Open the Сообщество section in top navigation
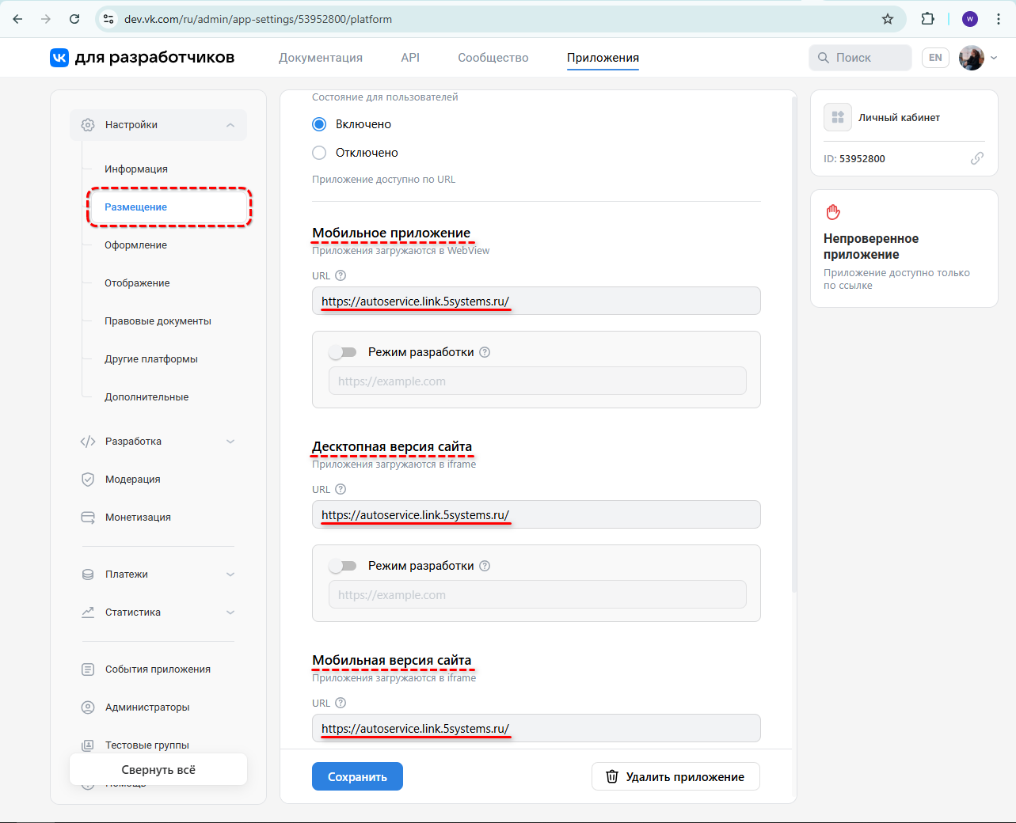The image size is (1016, 823). [492, 57]
